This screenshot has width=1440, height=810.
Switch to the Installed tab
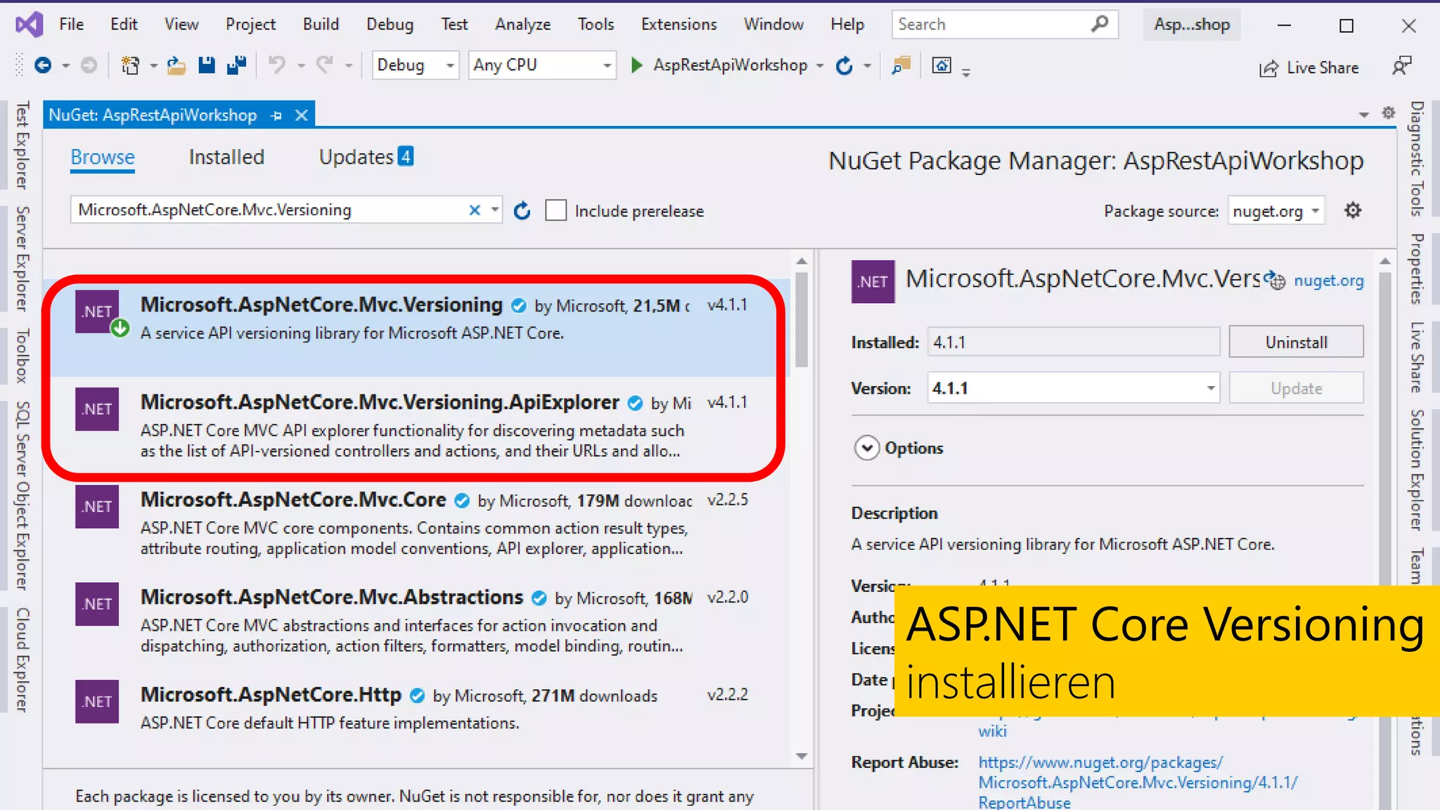(226, 157)
